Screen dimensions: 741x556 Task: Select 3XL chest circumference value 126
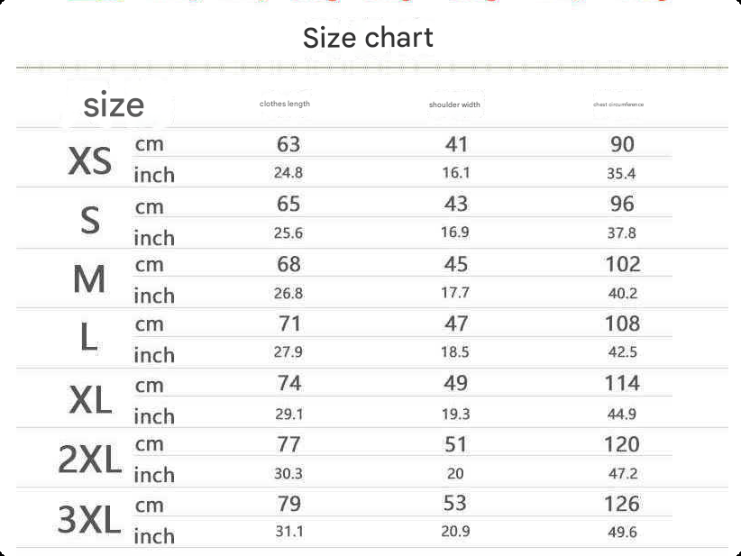point(622,504)
